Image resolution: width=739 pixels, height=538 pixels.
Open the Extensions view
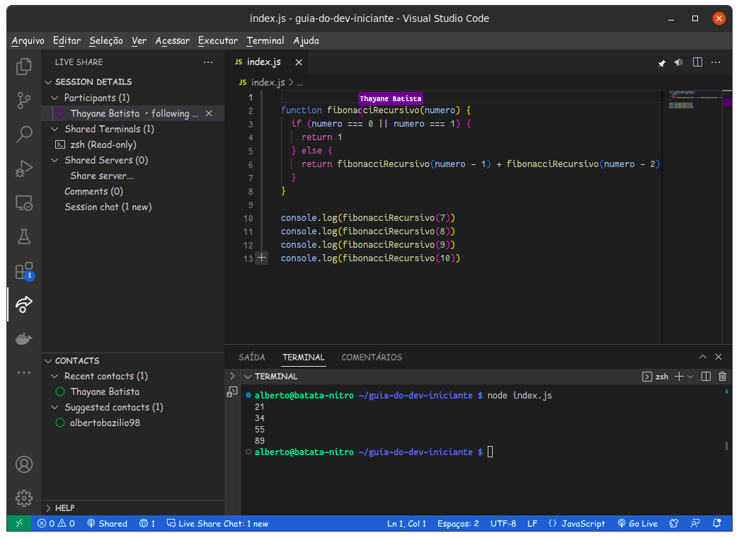tap(24, 271)
